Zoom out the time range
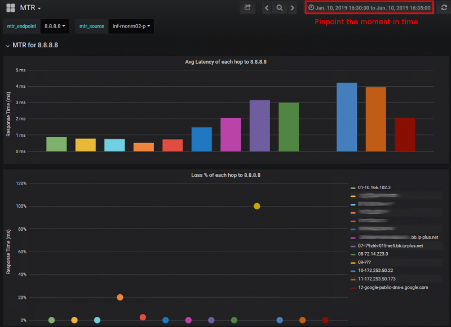This screenshot has height=327, width=451. coord(280,8)
